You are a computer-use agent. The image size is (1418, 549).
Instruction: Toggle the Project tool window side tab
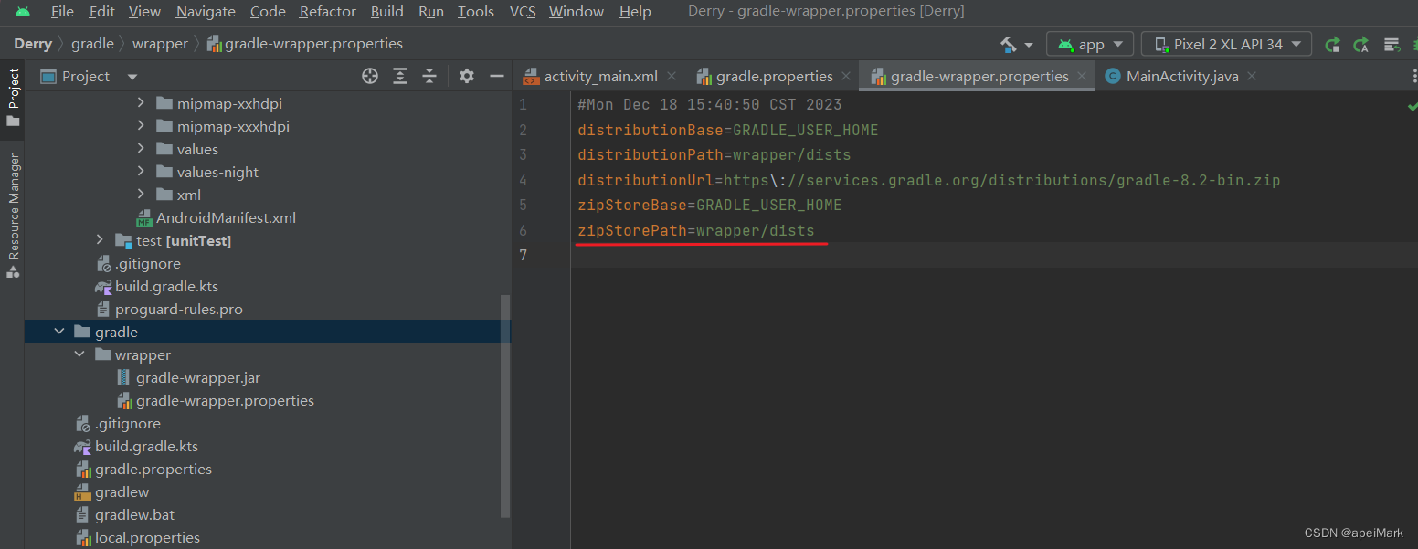coord(13,98)
